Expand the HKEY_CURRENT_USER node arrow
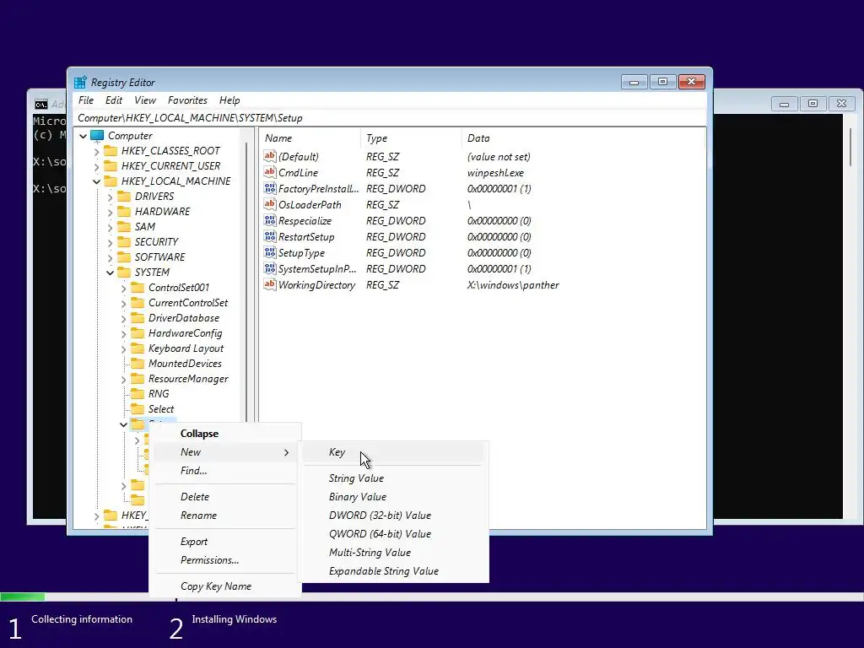 tap(96, 166)
